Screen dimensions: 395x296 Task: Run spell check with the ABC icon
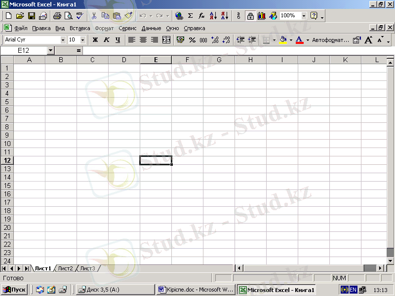(80, 16)
